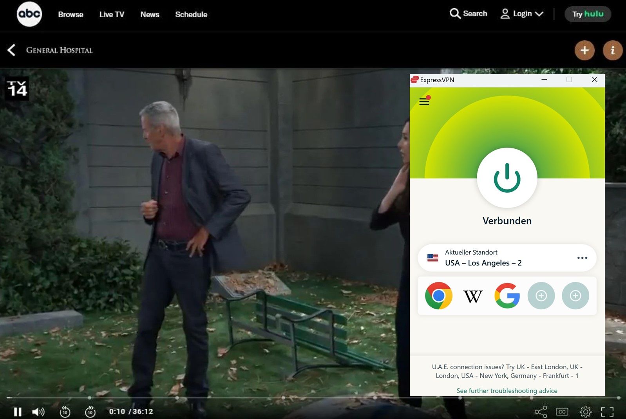Pause the video playback

[18, 412]
